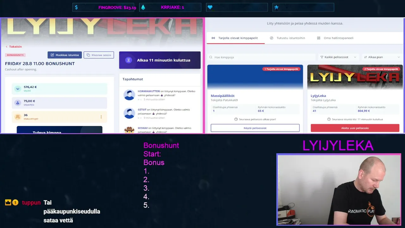Click the Osuutesi share icon

18,103
